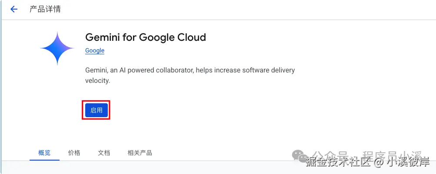Click the word "velocity." in the description

click(97, 81)
